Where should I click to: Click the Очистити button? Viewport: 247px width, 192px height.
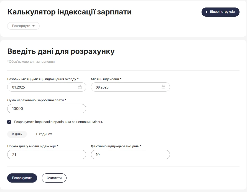54,178
